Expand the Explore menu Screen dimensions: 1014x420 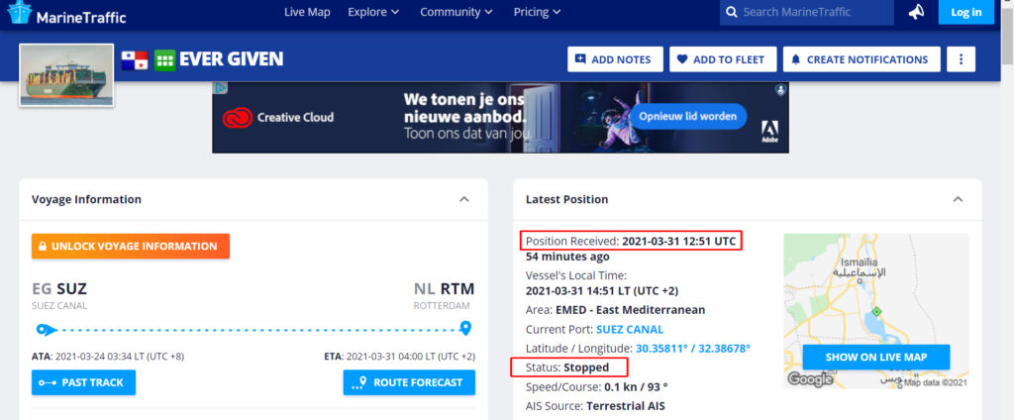373,12
